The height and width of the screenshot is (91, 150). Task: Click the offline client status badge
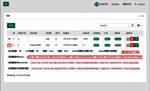[118, 45]
